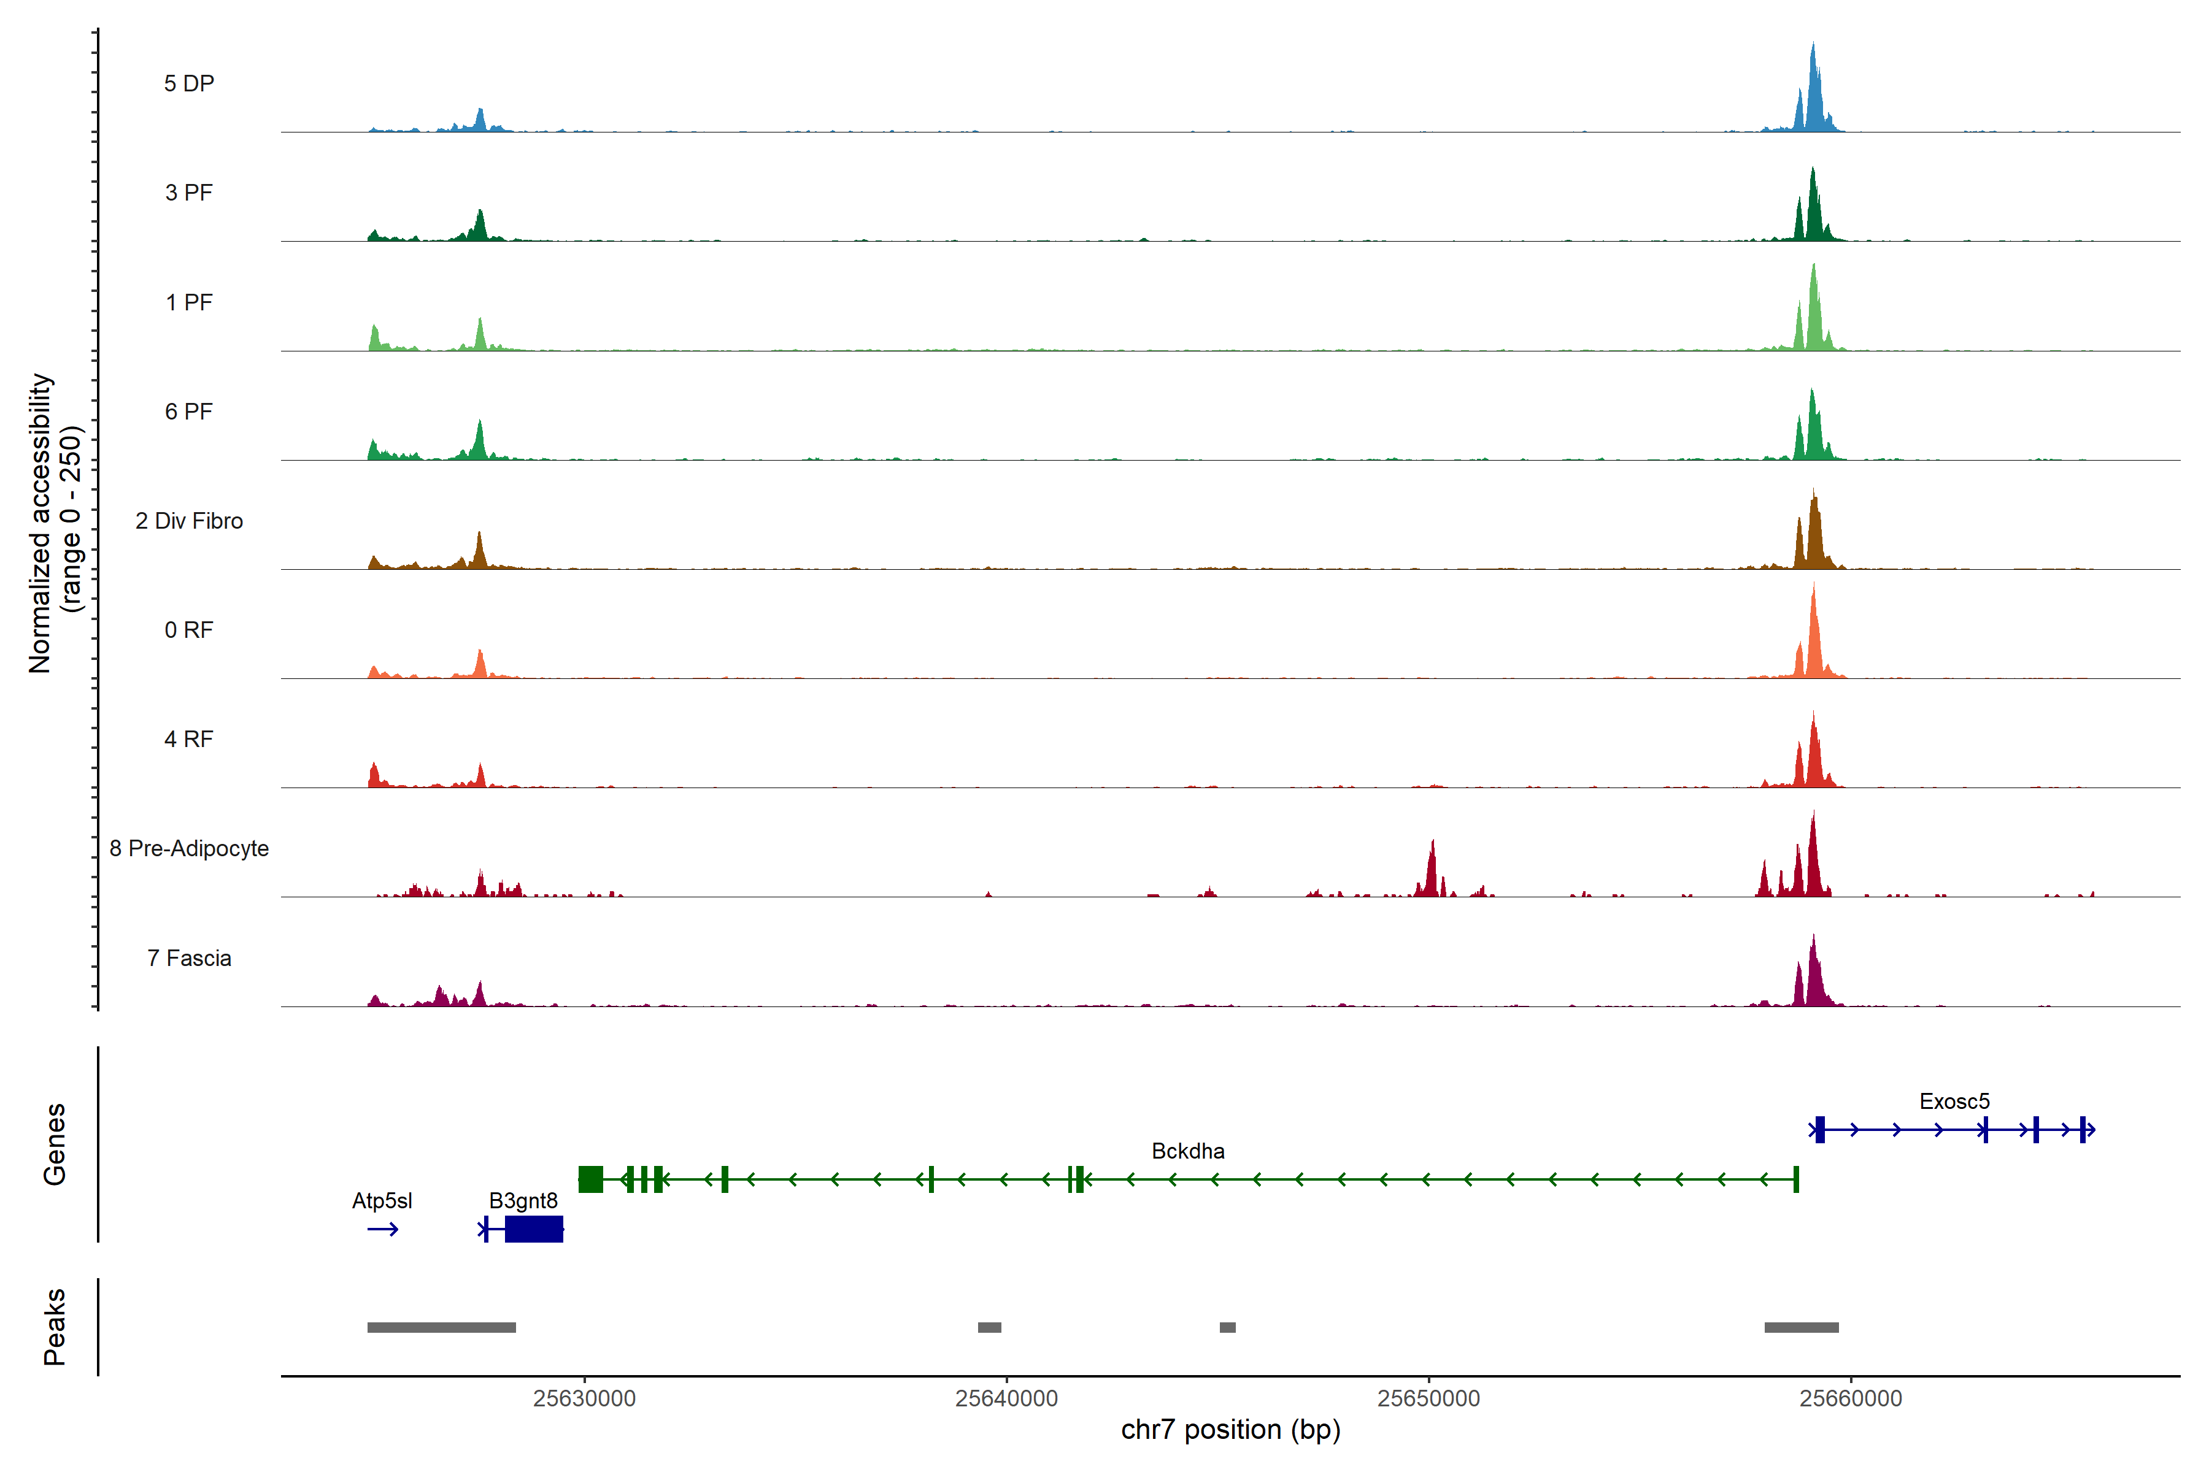Click the Pre-Adipocyte peak near position 25650000
The height and width of the screenshot is (1472, 2209).
(x=1432, y=873)
